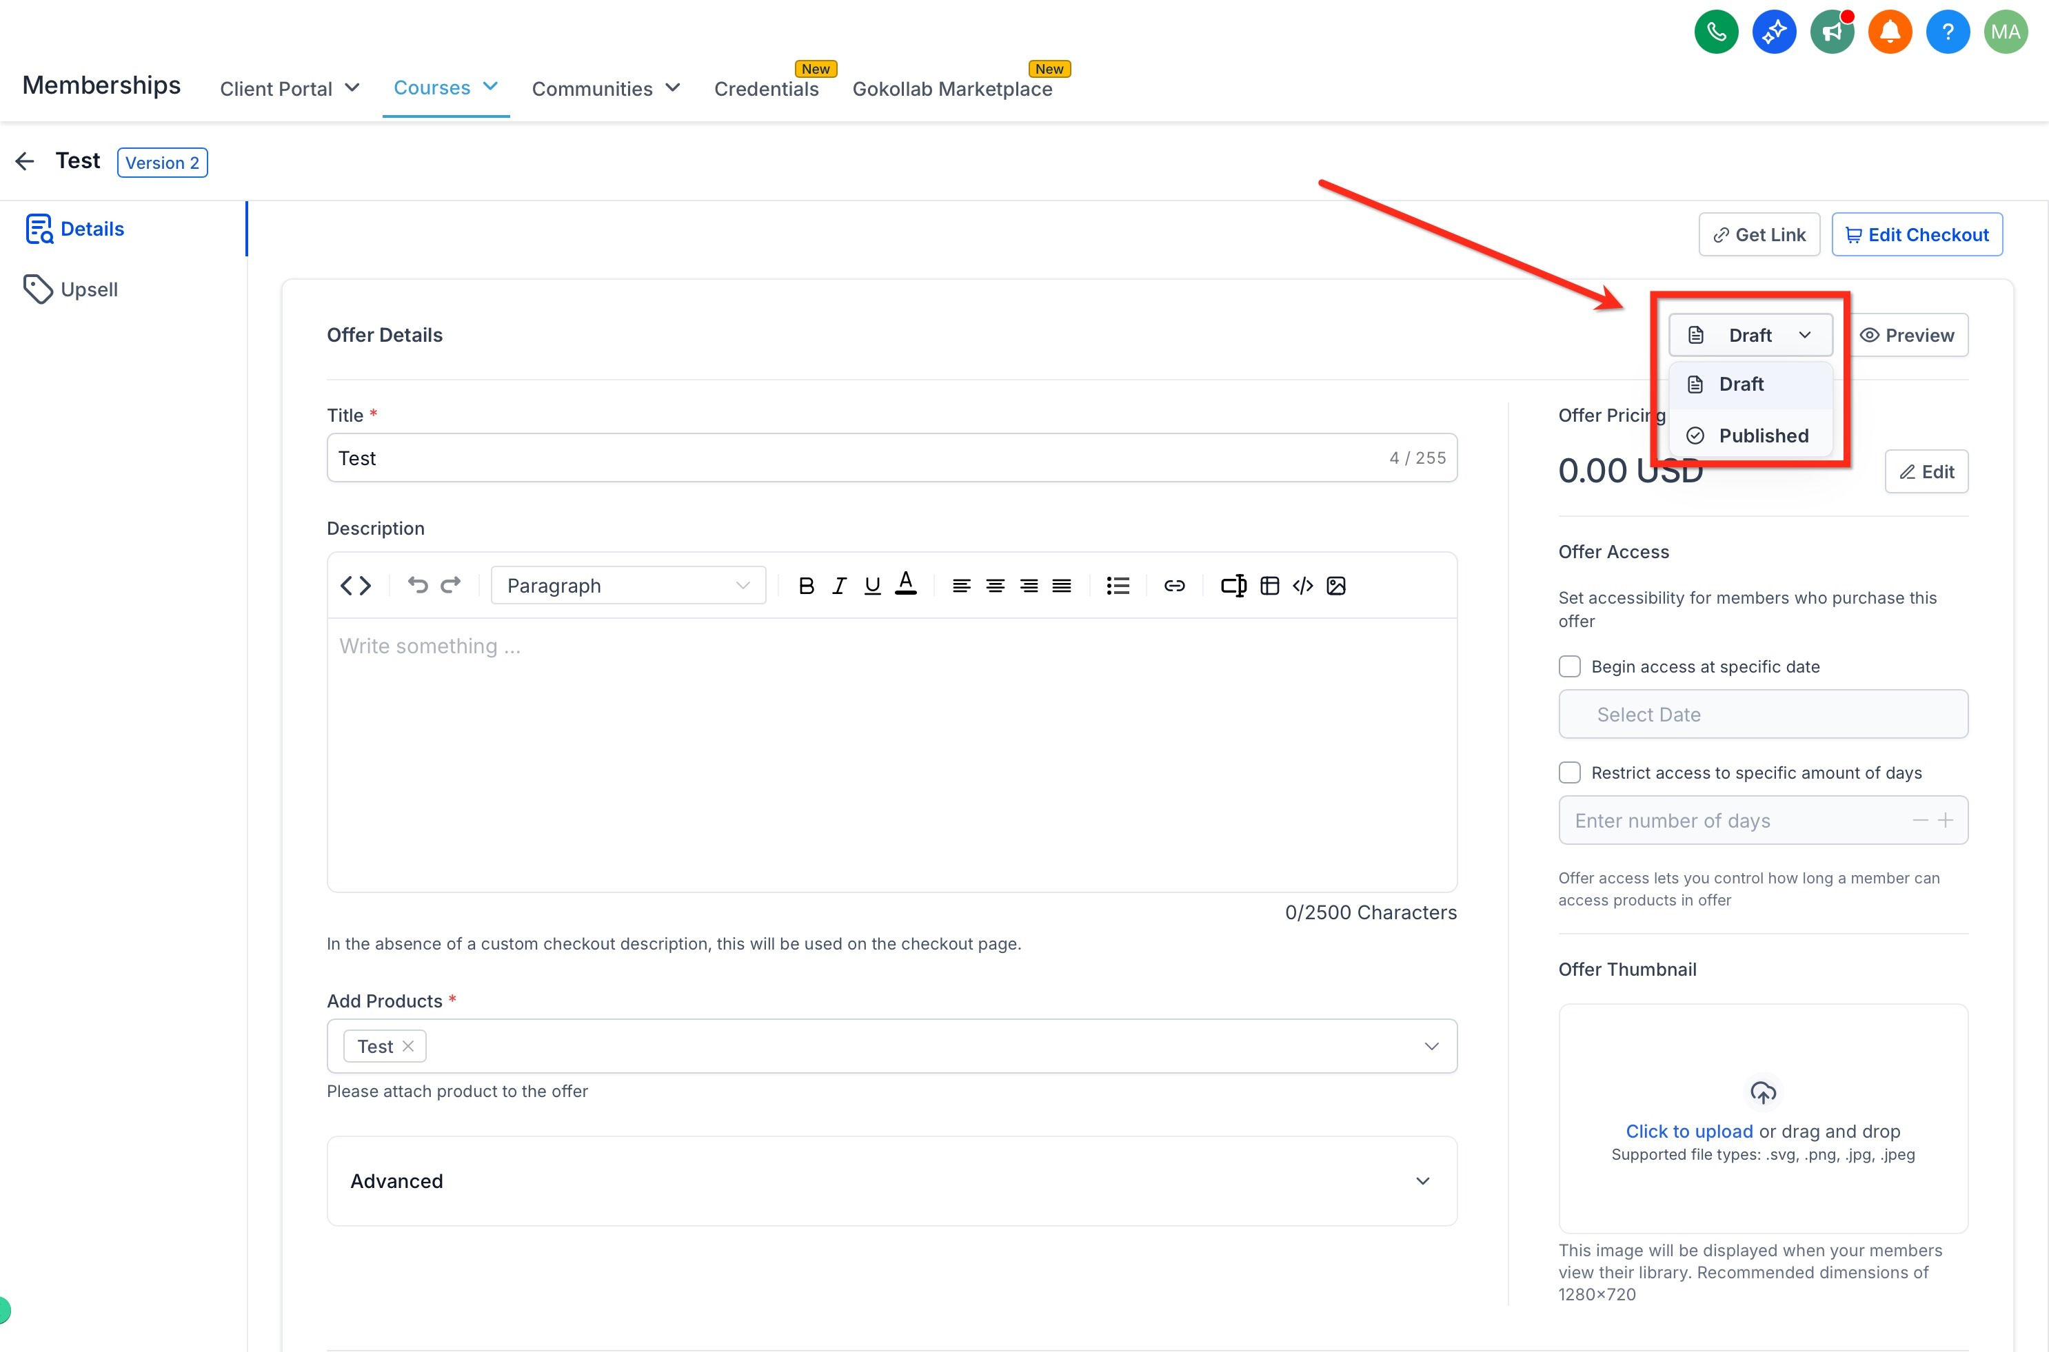The height and width of the screenshot is (1352, 2049).
Task: Increase number of days with plus
Action: pos(1945,820)
